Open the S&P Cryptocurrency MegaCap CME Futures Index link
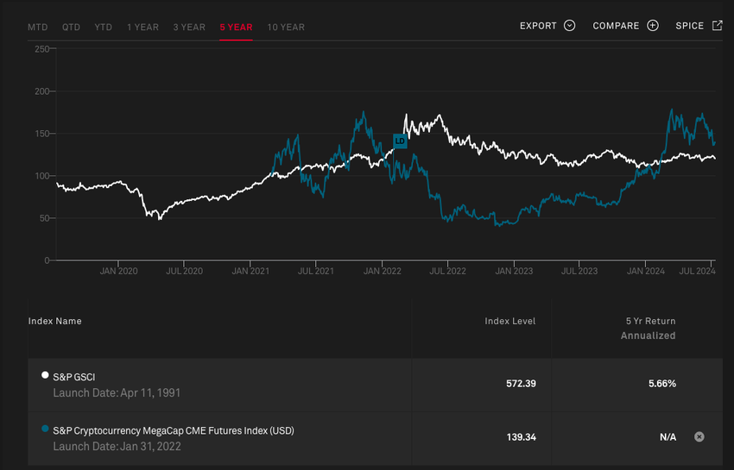 [x=173, y=429]
